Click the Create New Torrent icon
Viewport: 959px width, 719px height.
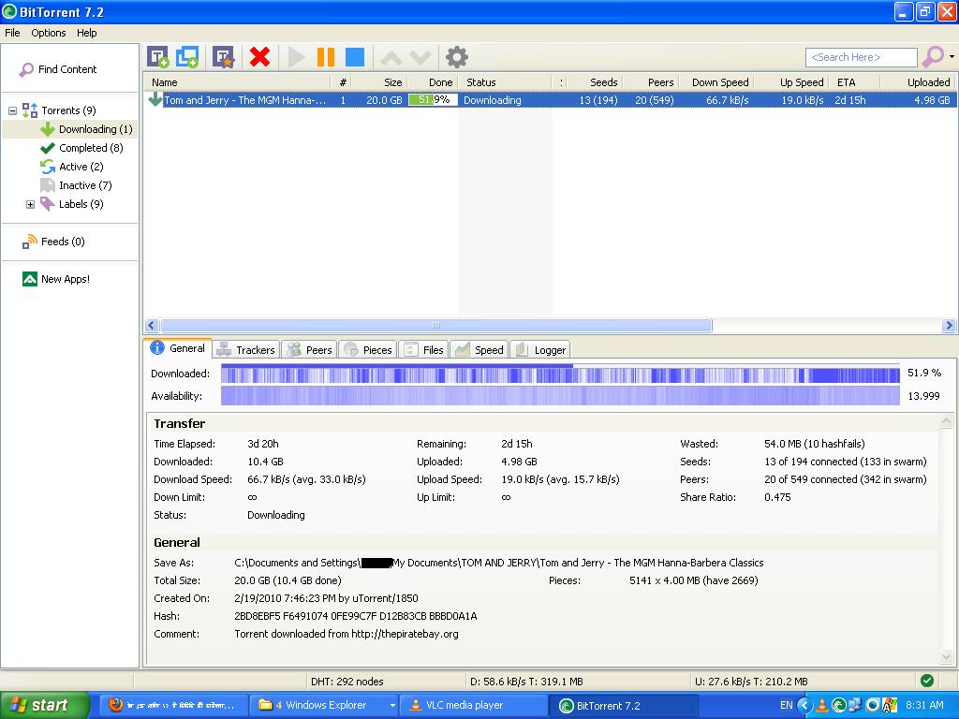[x=223, y=57]
